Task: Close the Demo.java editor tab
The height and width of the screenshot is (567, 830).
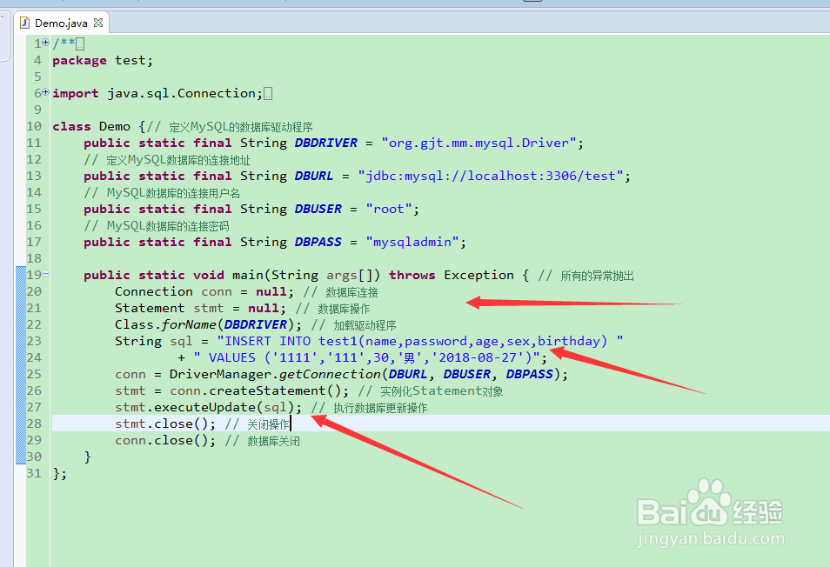Action: click(x=98, y=23)
